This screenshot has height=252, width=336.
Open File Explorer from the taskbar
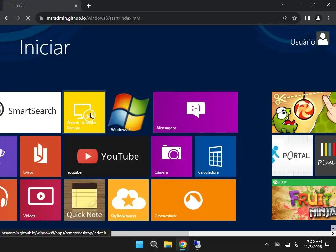[x=168, y=244]
